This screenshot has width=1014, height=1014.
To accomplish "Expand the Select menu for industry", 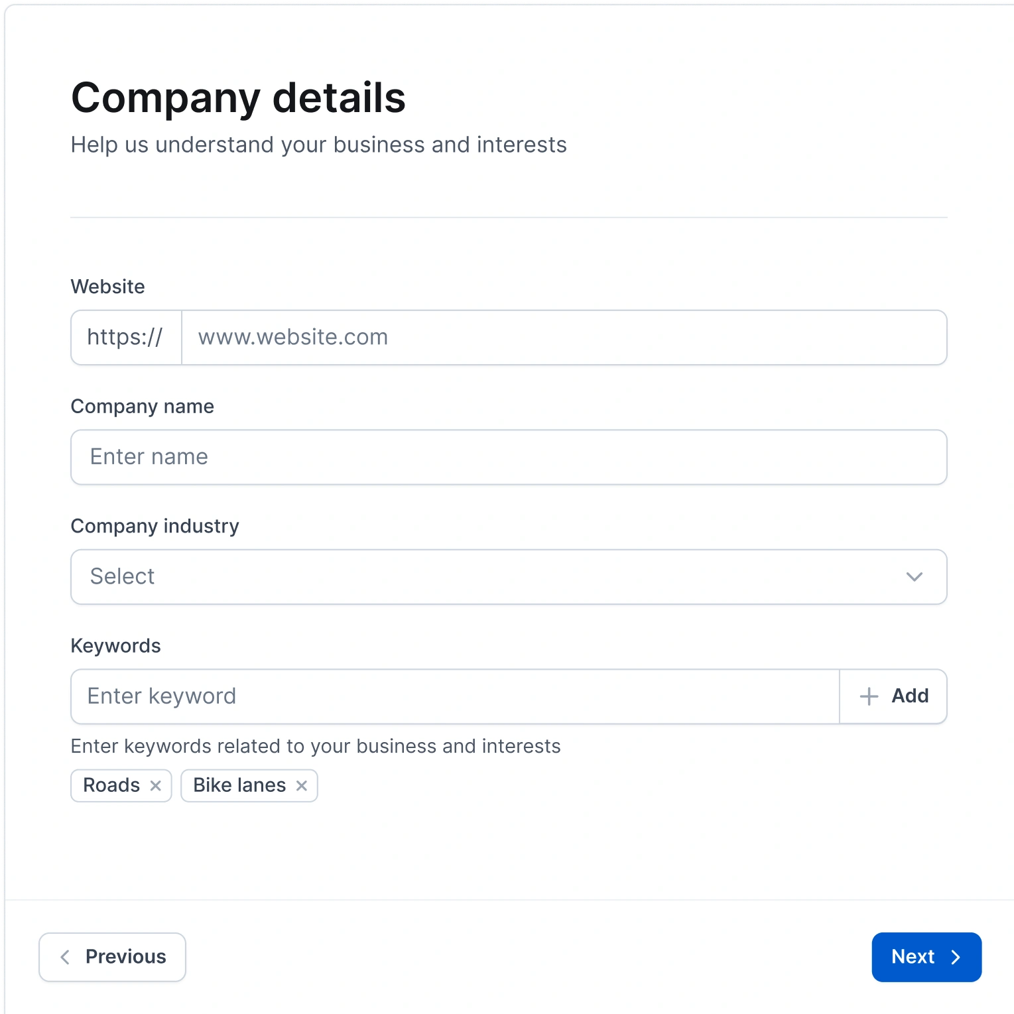I will coord(508,577).
